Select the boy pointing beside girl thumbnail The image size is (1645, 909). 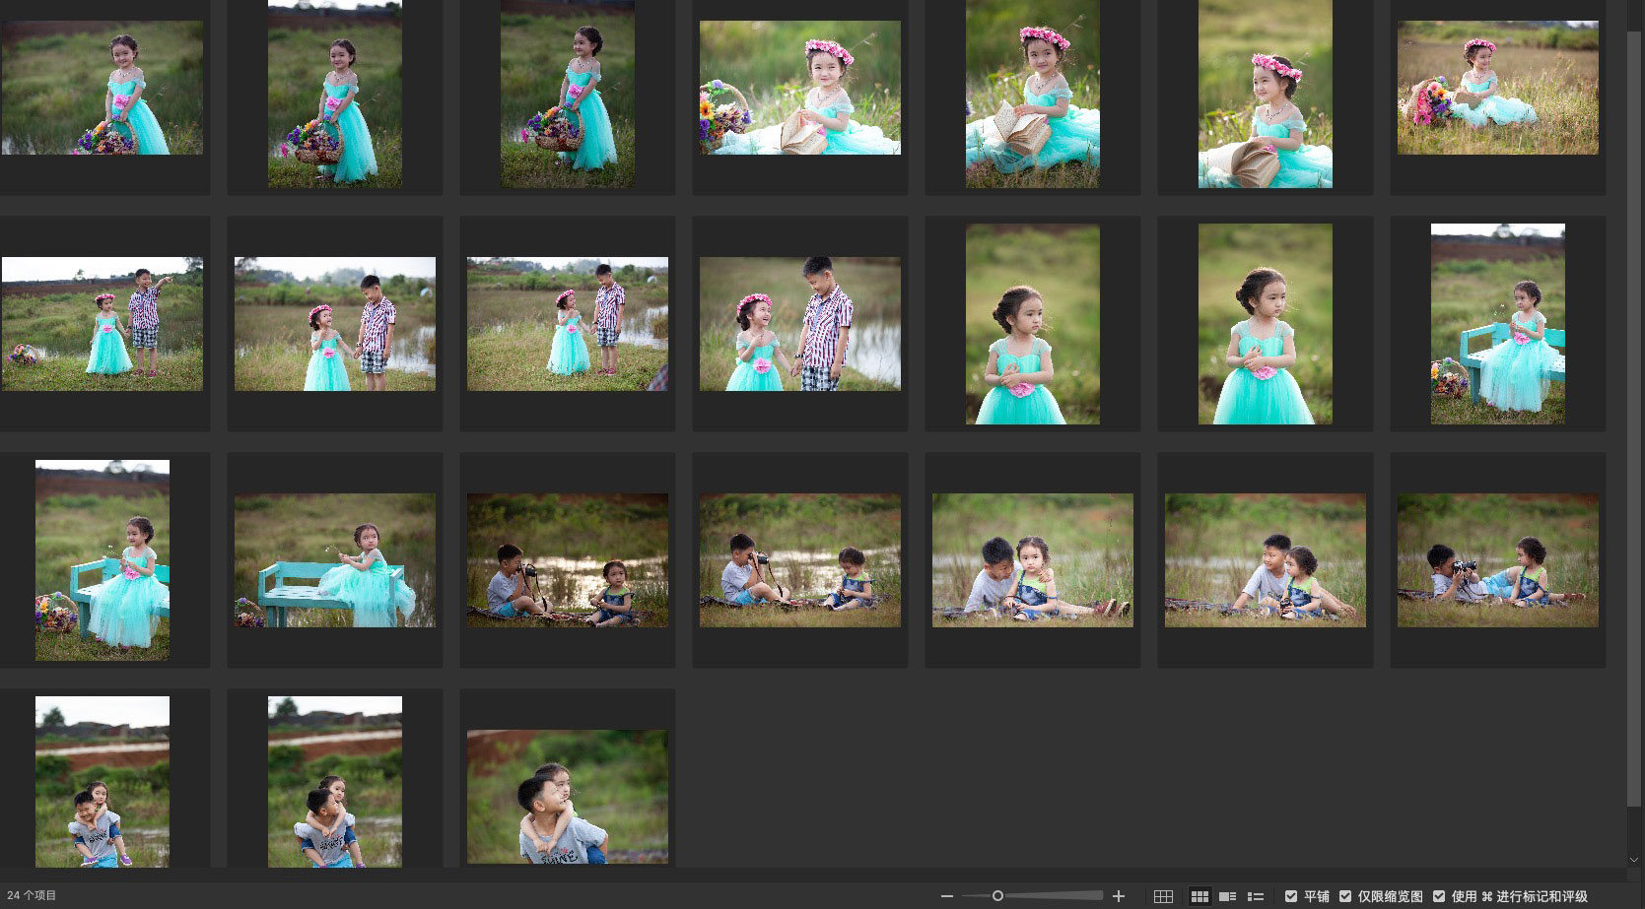(103, 324)
